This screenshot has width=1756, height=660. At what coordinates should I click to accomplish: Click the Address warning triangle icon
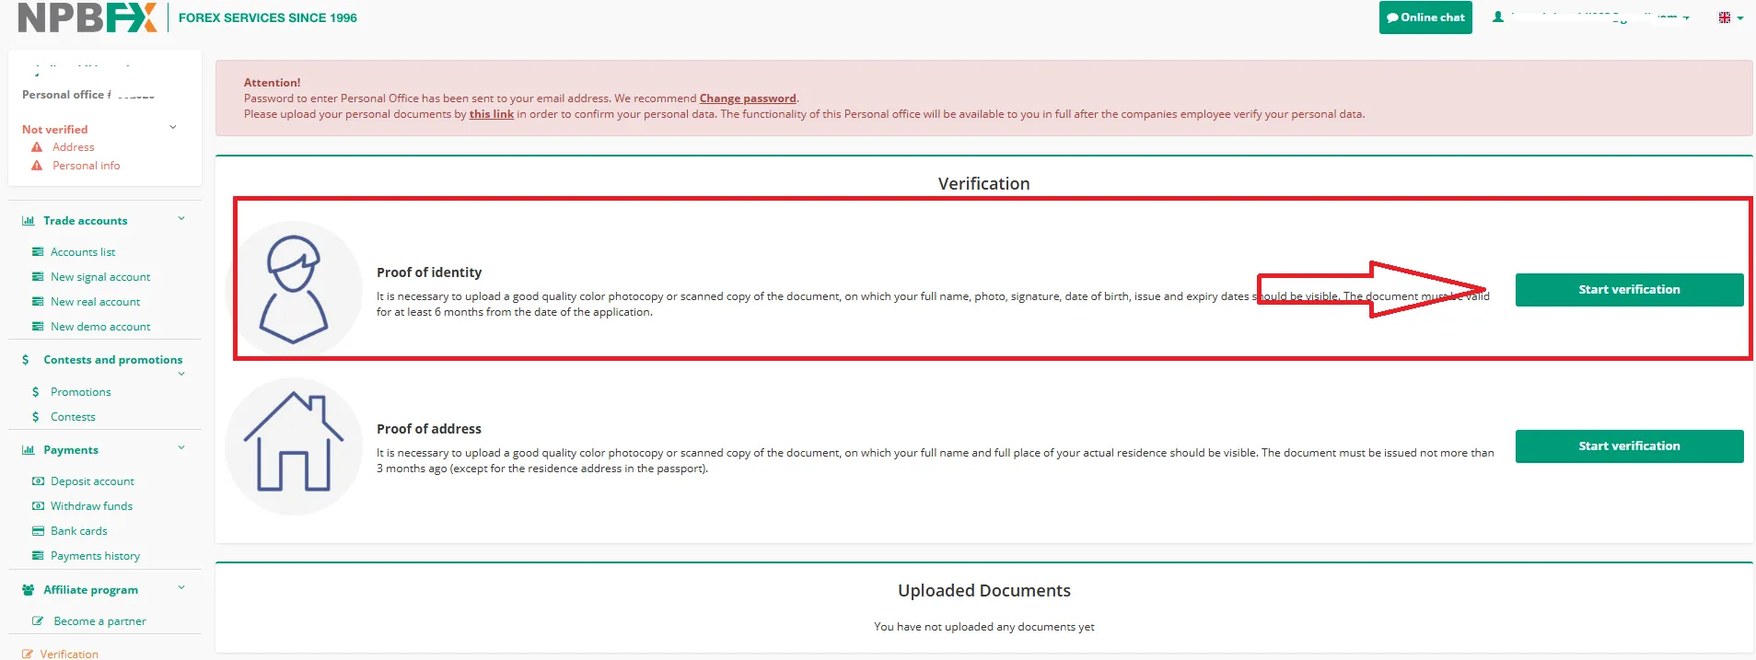coord(37,147)
